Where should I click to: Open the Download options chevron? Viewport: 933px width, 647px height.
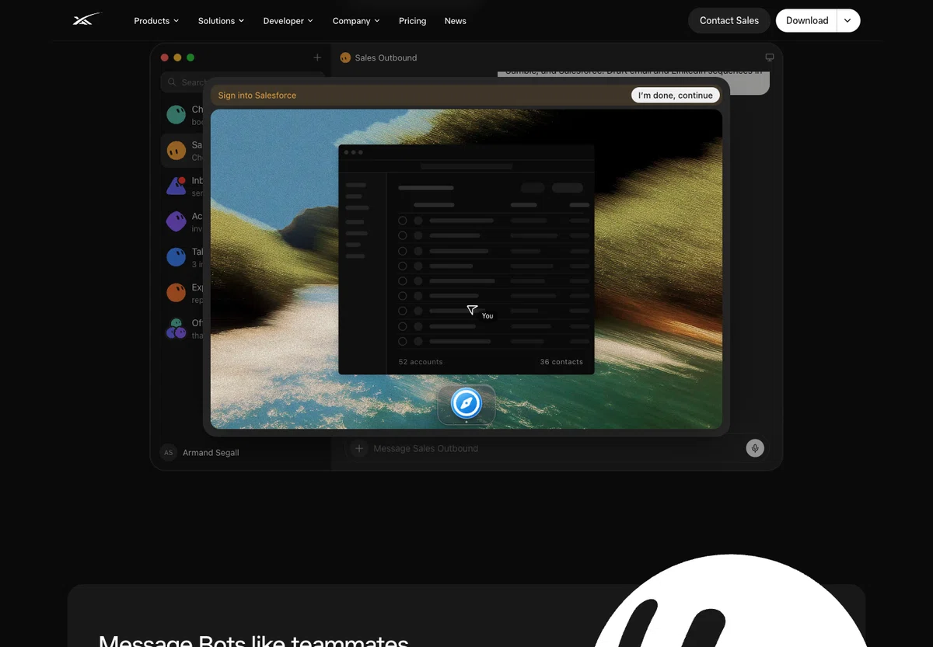[848, 20]
